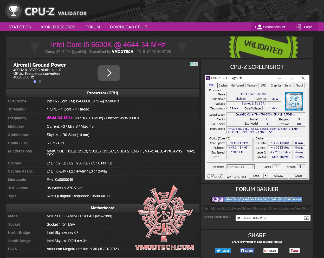Click the forum banner preview image
Viewport: 324px width, 258px height.
coord(257,200)
